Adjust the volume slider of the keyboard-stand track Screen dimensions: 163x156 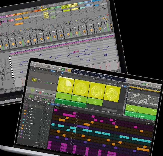(x=47, y=94)
